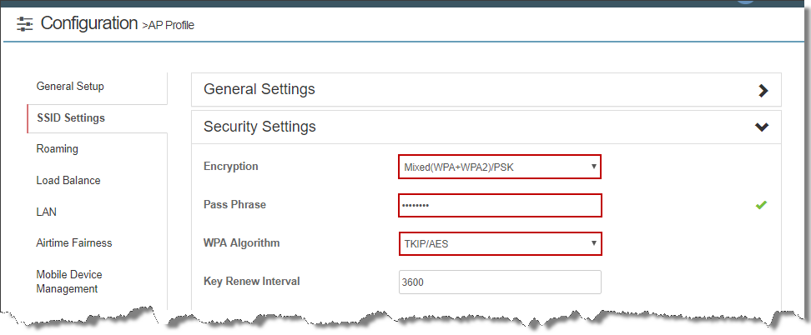Click the Key Renew Interval field

pyautogui.click(x=500, y=282)
